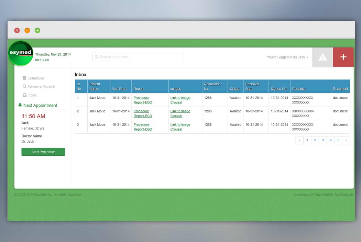
Task: Click the Received Date column header
Action: click(256, 86)
